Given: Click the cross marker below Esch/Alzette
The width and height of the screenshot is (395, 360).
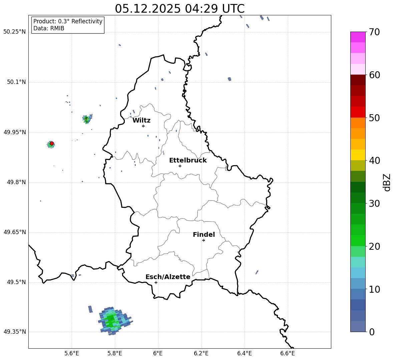Looking at the screenshot, I should pyautogui.click(x=156, y=282).
